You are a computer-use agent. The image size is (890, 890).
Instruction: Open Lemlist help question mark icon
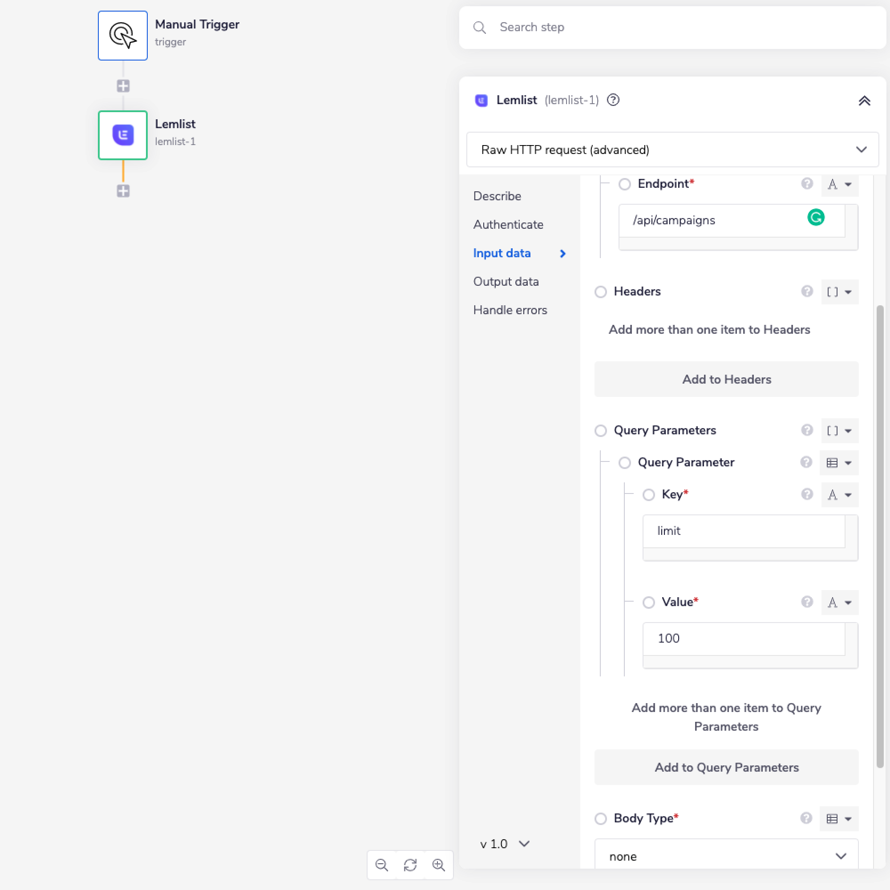click(x=613, y=100)
